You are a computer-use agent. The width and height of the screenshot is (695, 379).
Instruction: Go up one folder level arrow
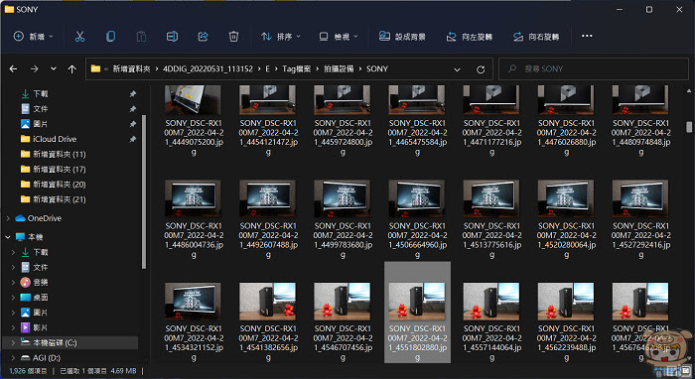pyautogui.click(x=72, y=69)
